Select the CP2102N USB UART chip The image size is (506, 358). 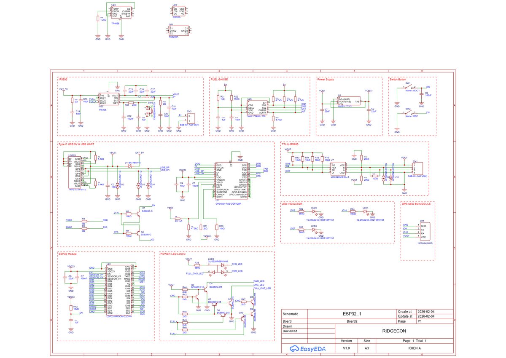coord(231,181)
